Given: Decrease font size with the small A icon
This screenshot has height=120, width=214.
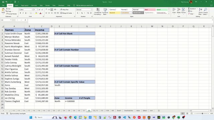Looking at the screenshot, I should click(42, 10).
